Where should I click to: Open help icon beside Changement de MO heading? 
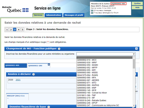point(59,49)
